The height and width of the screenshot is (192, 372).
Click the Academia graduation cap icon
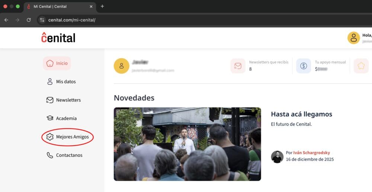(50, 118)
